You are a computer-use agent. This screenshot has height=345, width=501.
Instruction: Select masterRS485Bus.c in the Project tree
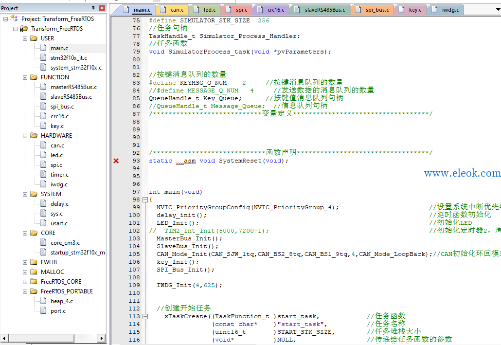tap(73, 87)
